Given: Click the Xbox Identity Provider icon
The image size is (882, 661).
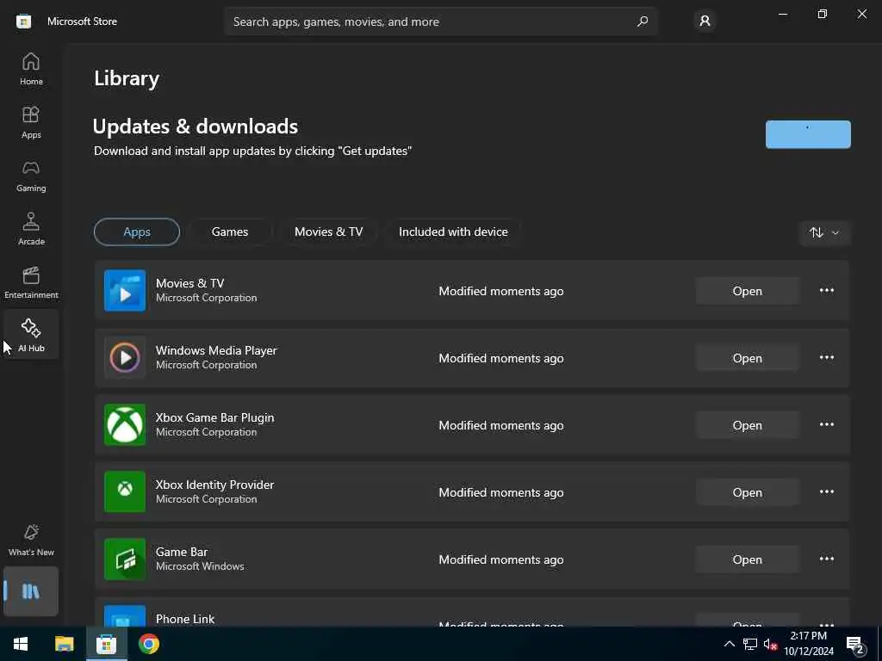Looking at the screenshot, I should coord(125,491).
